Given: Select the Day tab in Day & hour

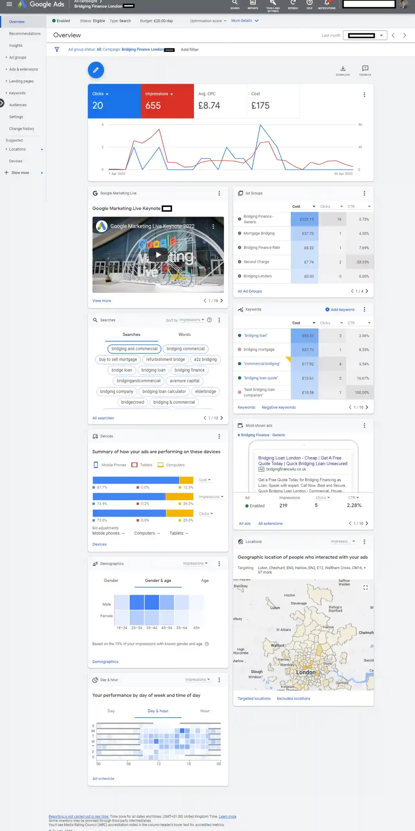Looking at the screenshot, I should point(111,711).
